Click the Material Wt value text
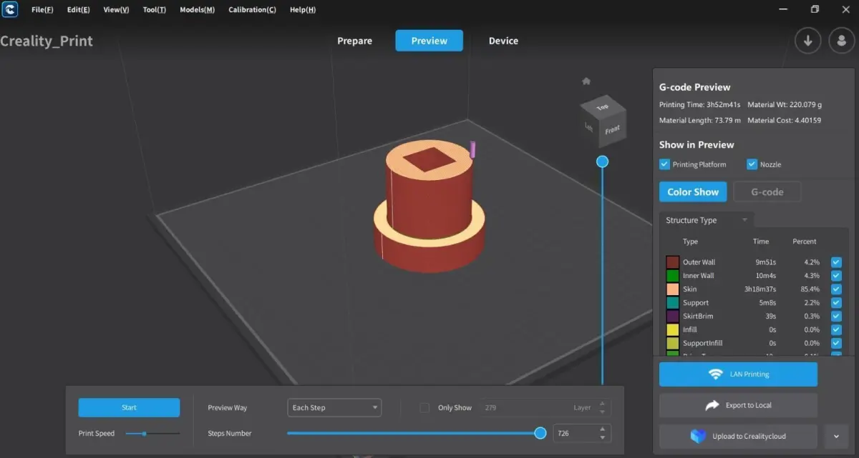The width and height of the screenshot is (859, 458). 805,105
